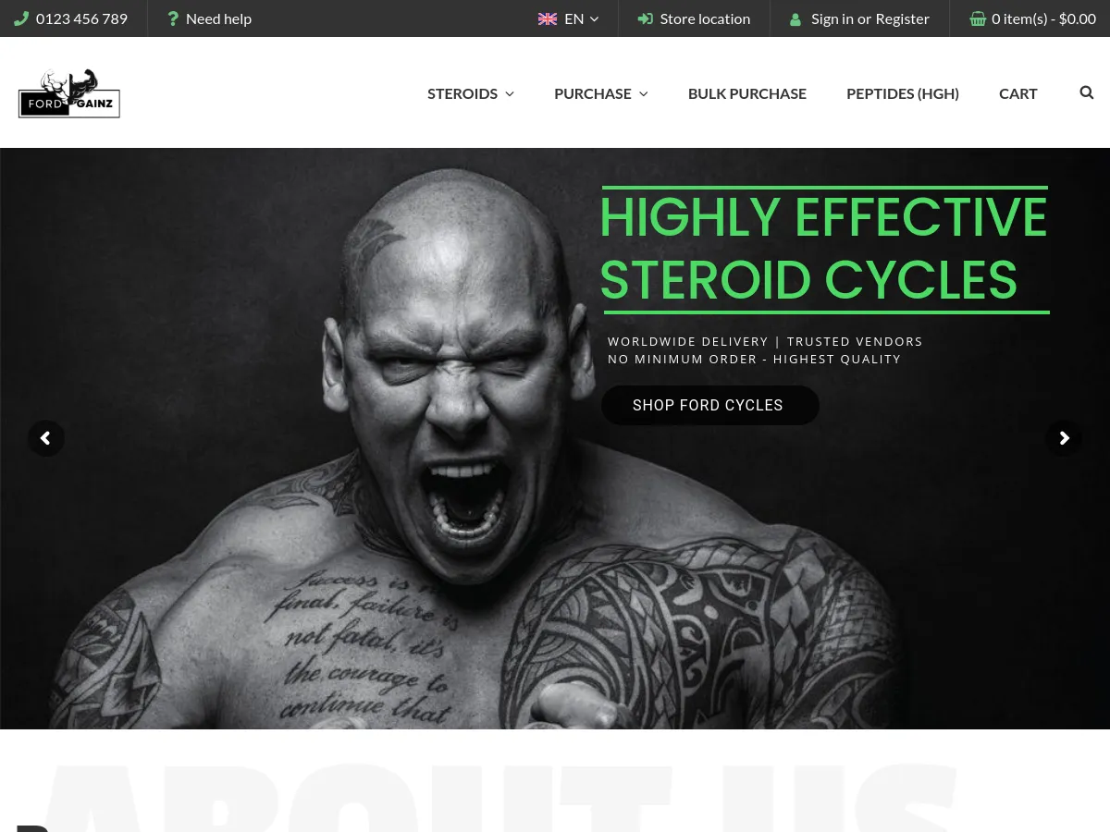Go to previous slide arrow
Screen dimensions: 1110x832
46,438
